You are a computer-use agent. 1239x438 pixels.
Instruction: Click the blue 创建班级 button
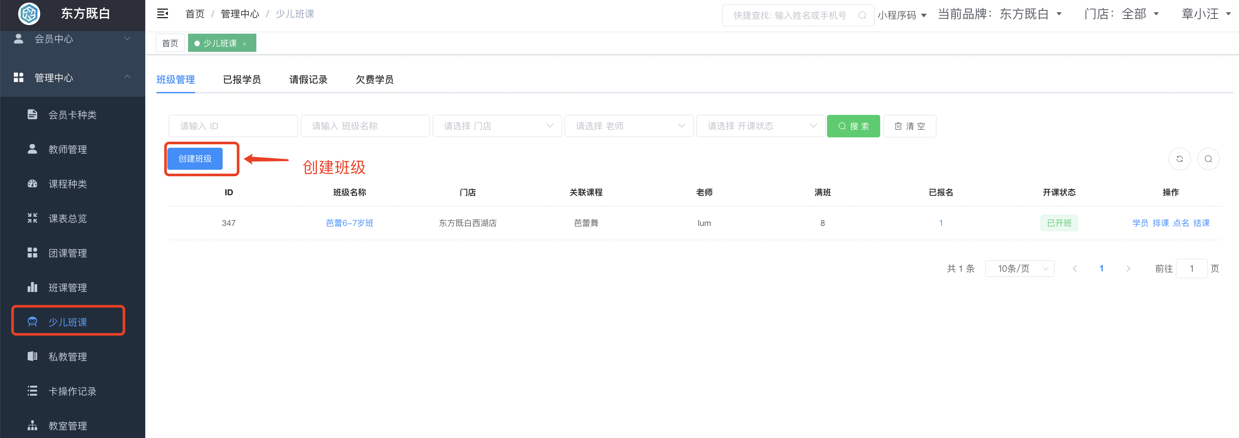click(x=195, y=159)
